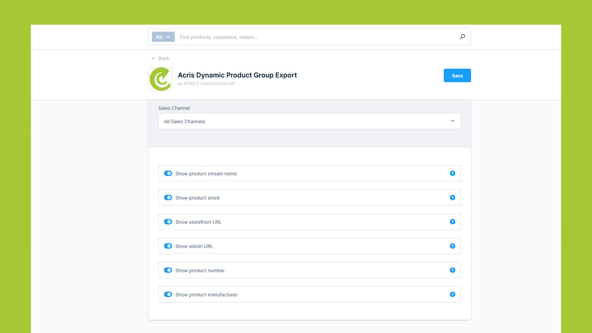Click the Show product number label
Viewport: 592px width, 333px height.
(200, 270)
